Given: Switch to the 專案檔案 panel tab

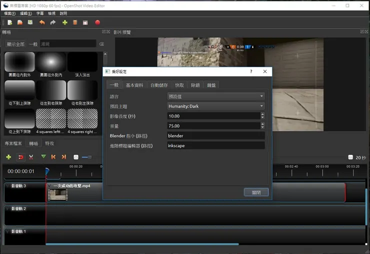Looking at the screenshot, I should (x=13, y=143).
